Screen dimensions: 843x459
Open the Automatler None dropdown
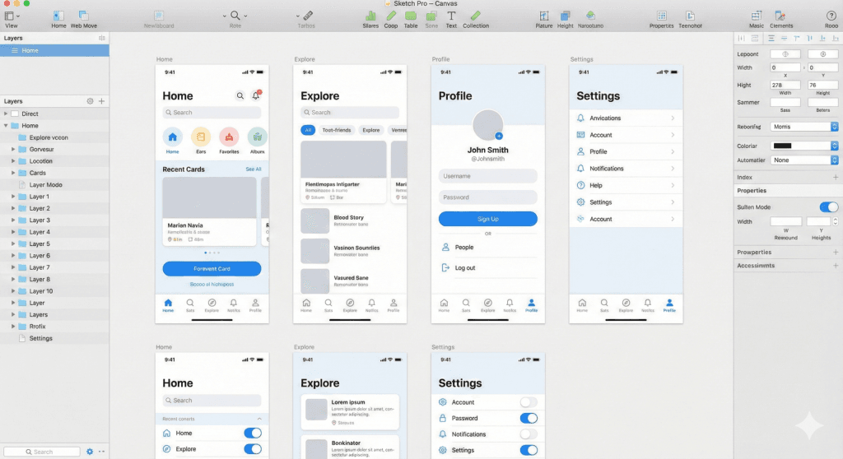click(803, 160)
